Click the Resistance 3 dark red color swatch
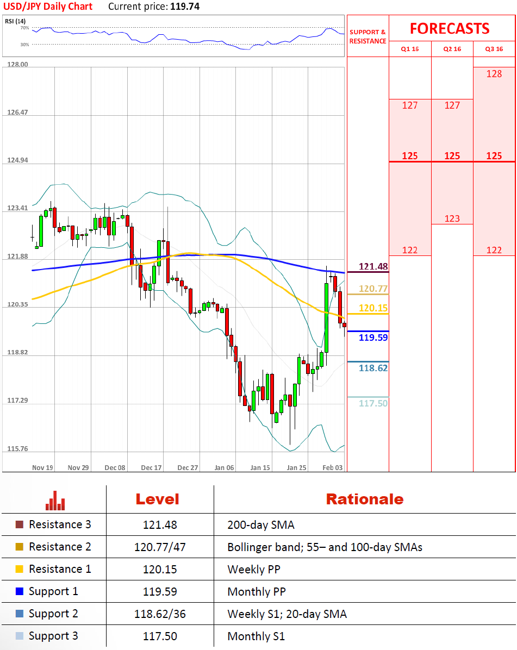Image resolution: width=517 pixels, height=650 pixels. pyautogui.click(x=20, y=524)
